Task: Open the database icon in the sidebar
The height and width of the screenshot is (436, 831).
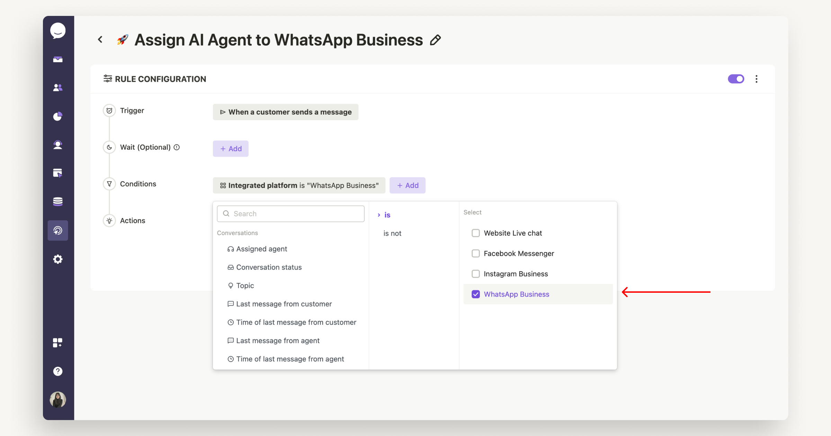Action: coord(57,201)
